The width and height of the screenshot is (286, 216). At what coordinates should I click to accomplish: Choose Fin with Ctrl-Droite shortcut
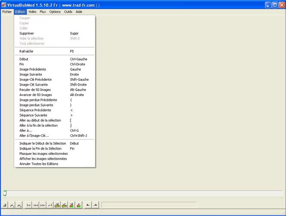pos(55,64)
